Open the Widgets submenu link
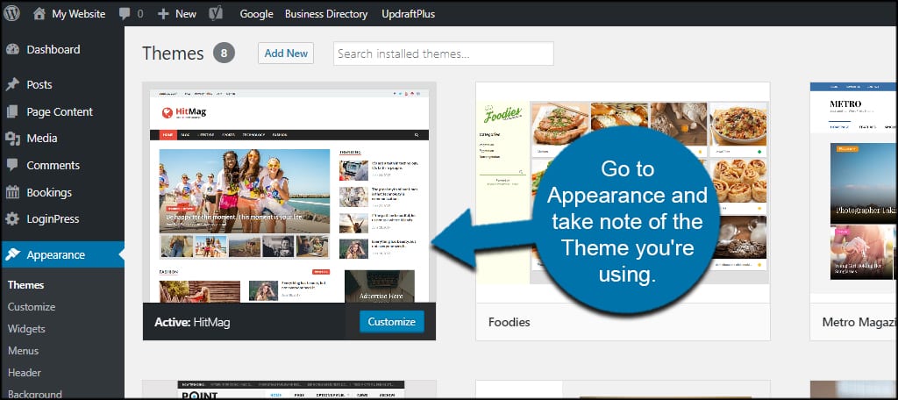Screen dimensions: 898x400 [26, 329]
